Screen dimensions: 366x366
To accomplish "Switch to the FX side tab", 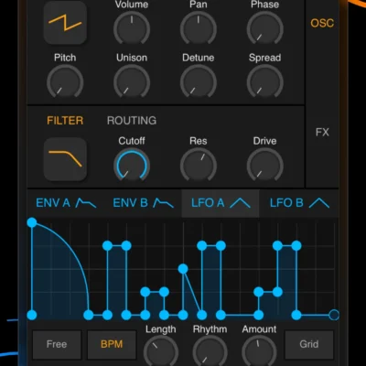I will [322, 133].
